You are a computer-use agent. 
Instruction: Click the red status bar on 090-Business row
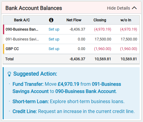tap(4, 29)
